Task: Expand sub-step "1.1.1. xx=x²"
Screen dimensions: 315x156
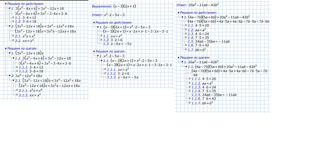Action: coord(106,70)
